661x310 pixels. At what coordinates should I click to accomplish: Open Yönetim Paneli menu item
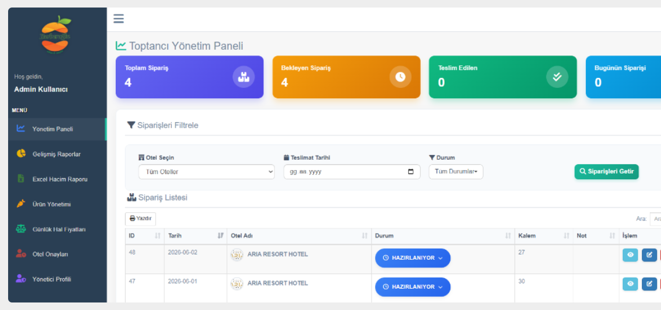[x=57, y=129]
